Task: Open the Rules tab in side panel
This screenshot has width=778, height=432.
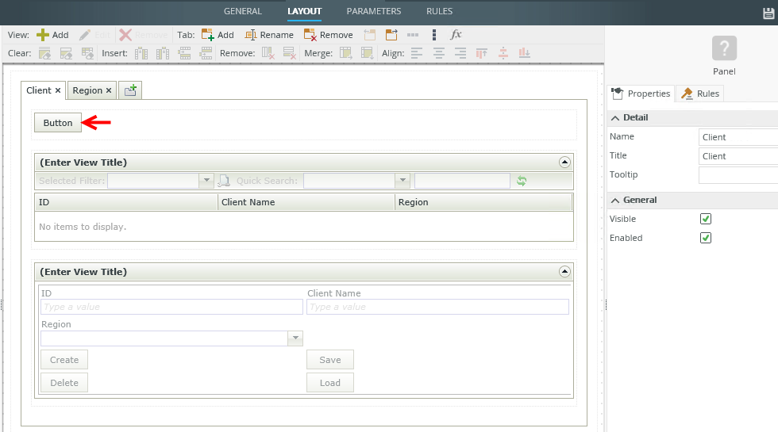Action: (699, 94)
